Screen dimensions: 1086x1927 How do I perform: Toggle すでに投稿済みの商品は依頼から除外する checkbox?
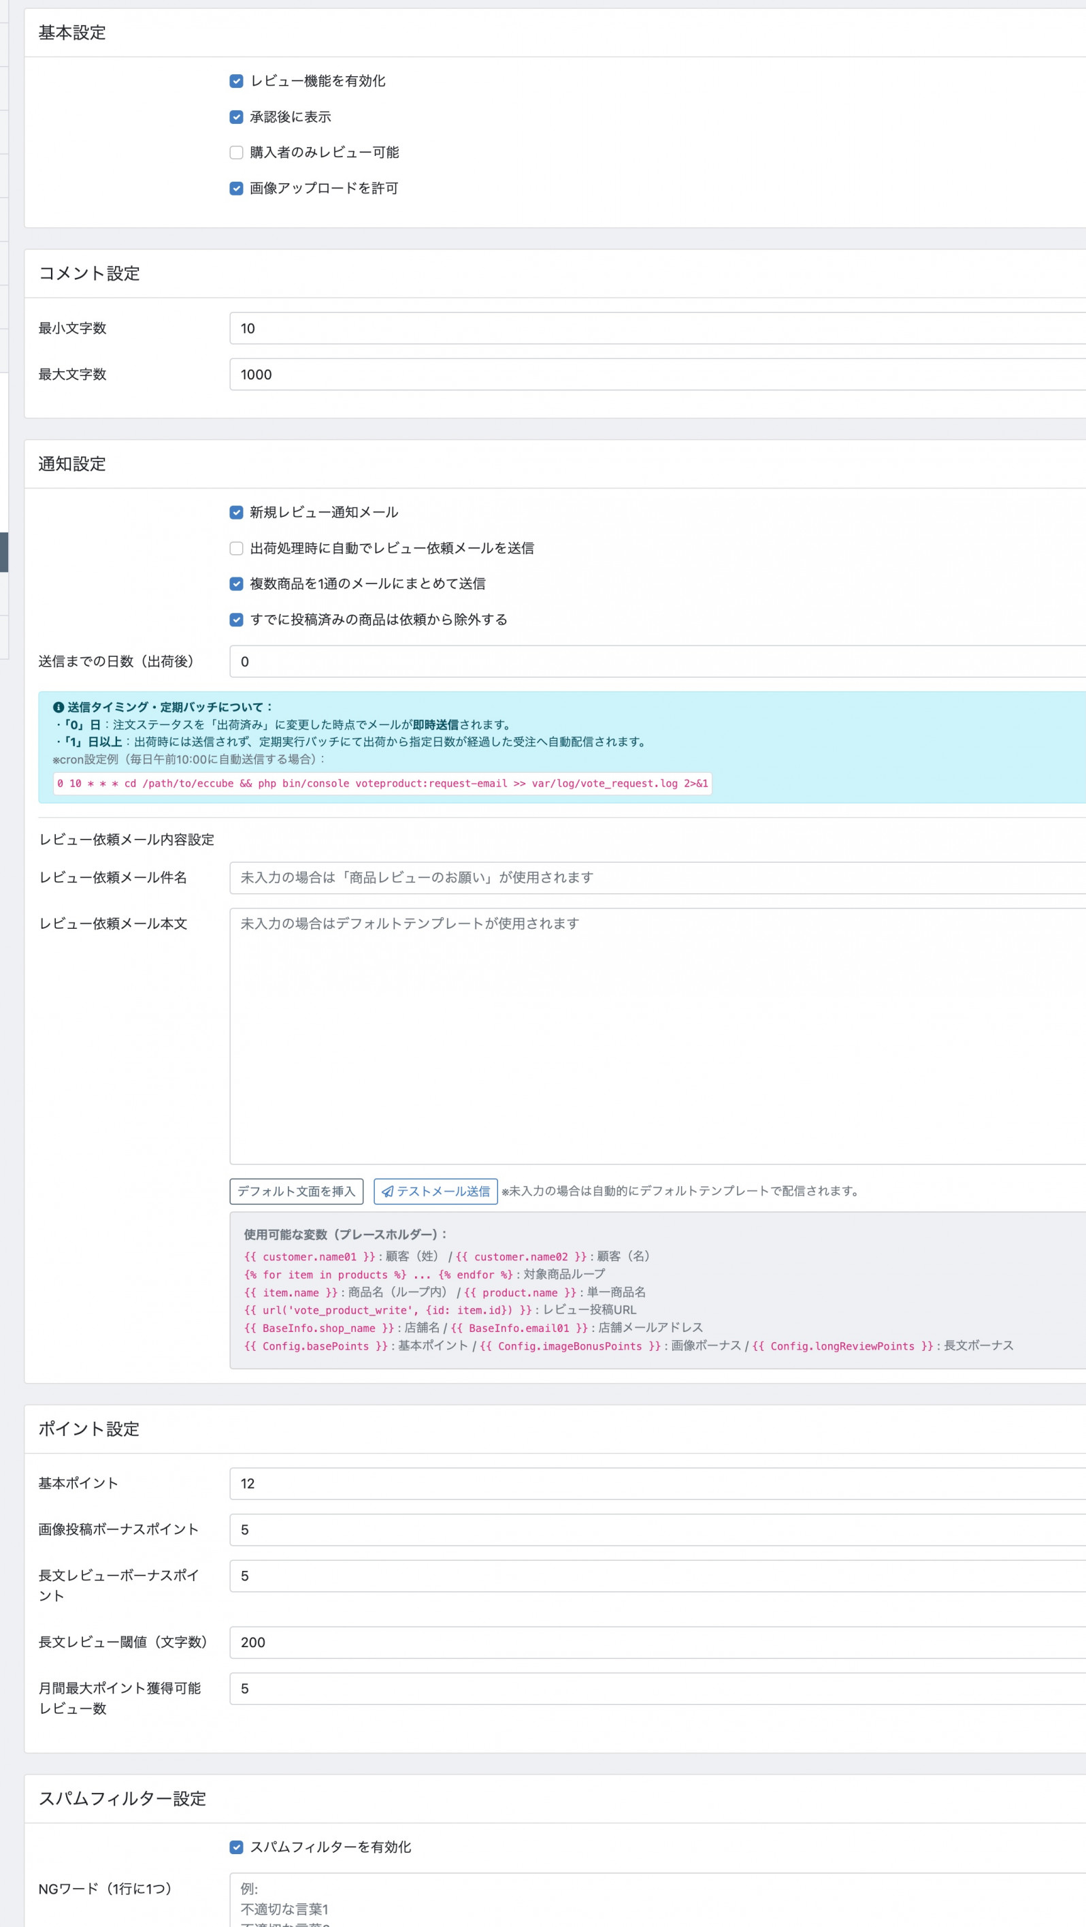tap(236, 620)
